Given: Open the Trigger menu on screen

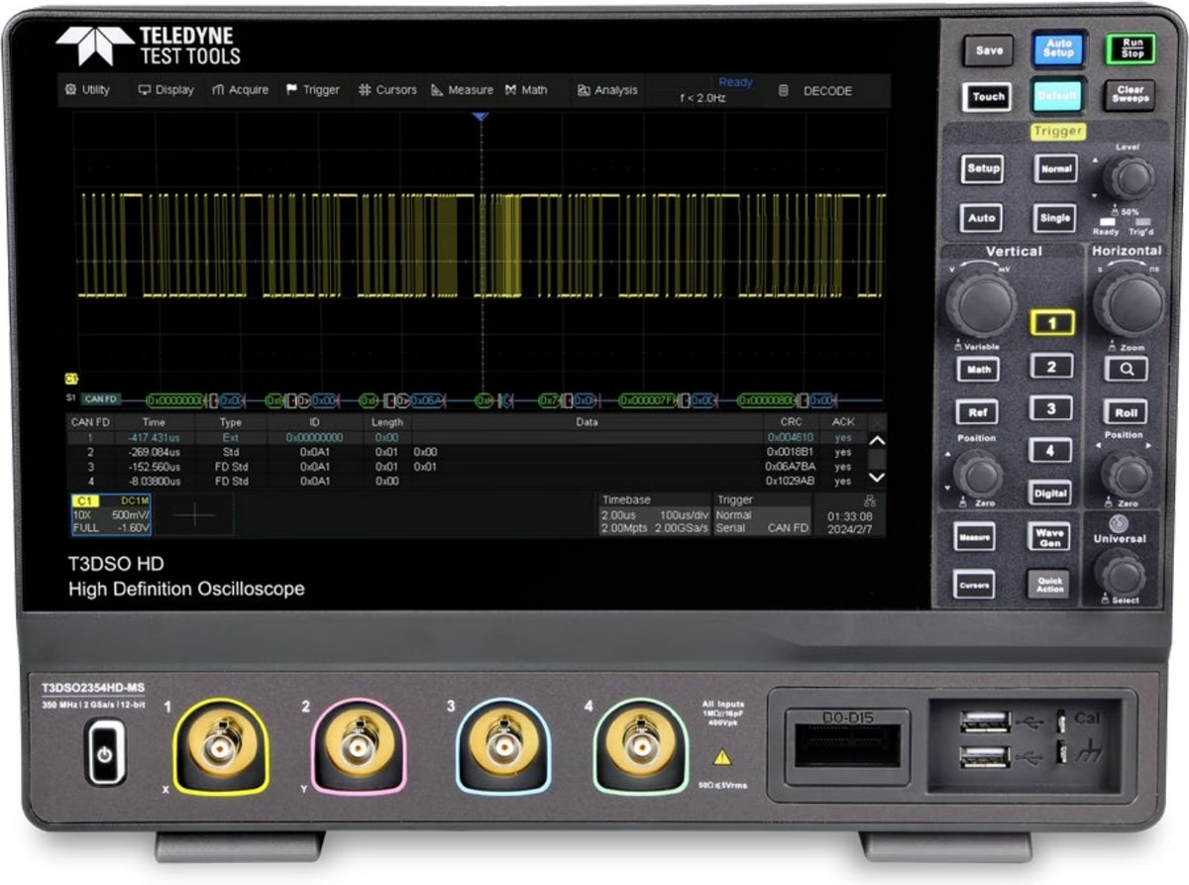Looking at the screenshot, I should [x=313, y=89].
